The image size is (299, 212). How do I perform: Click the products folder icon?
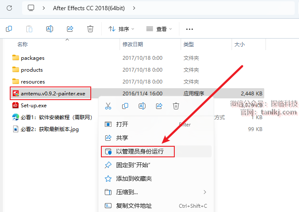pyautogui.click(x=15, y=70)
